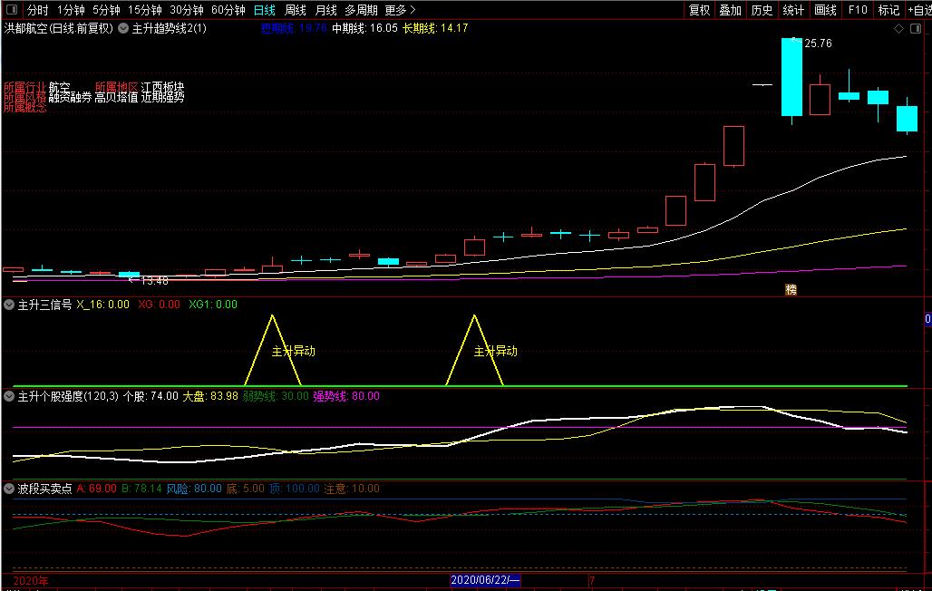Click the 中期线: 16.05 value
The height and width of the screenshot is (591, 932).
(364, 28)
